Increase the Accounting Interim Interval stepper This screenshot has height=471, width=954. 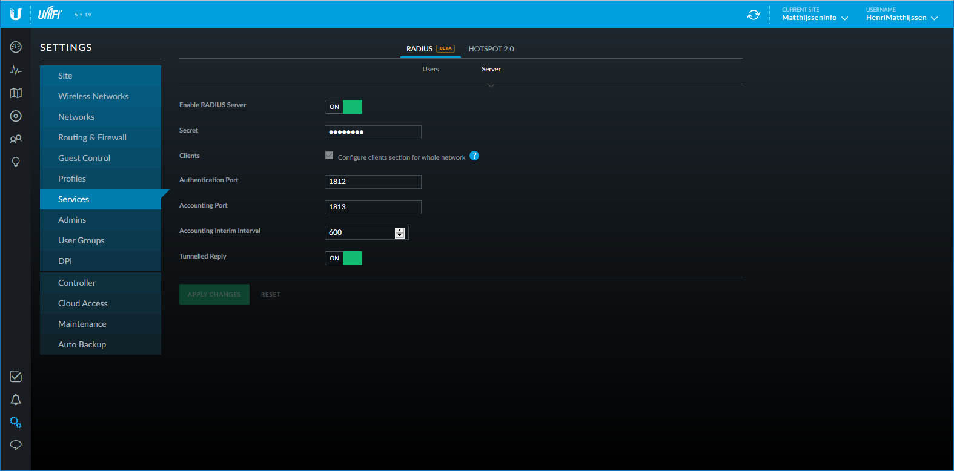[399, 230]
